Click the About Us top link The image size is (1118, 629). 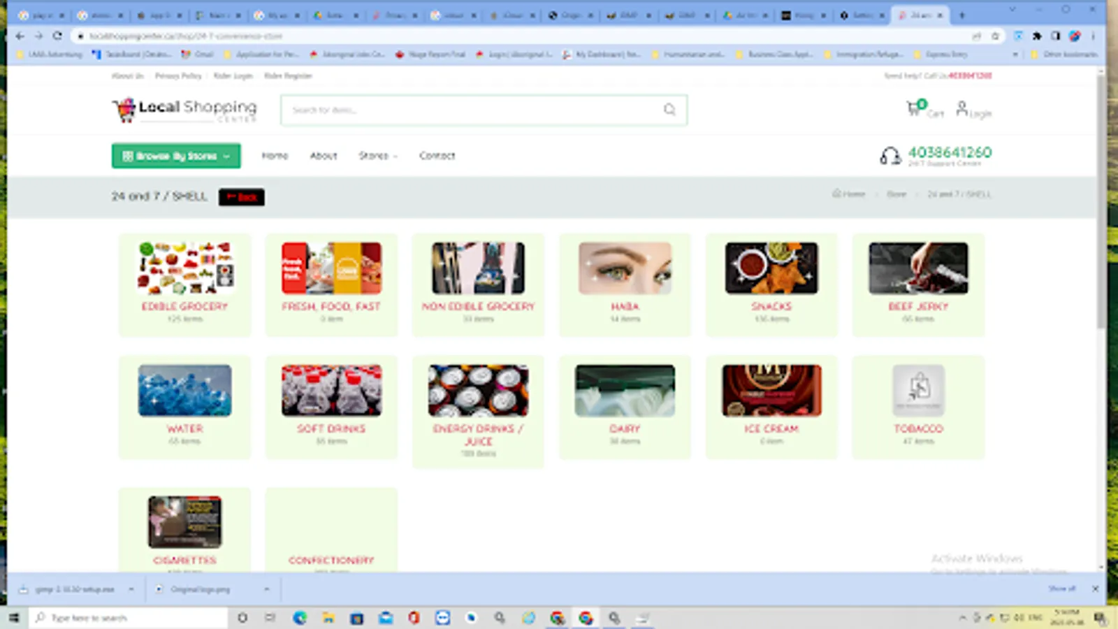[x=127, y=75]
